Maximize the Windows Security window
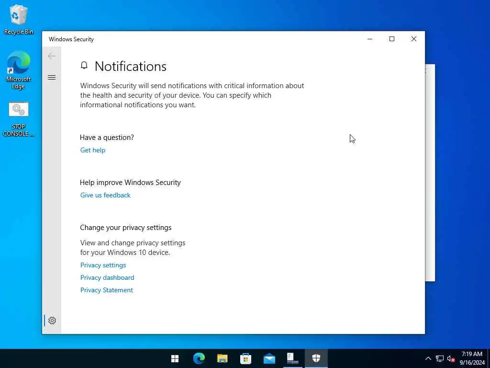490x368 pixels. [x=392, y=39]
